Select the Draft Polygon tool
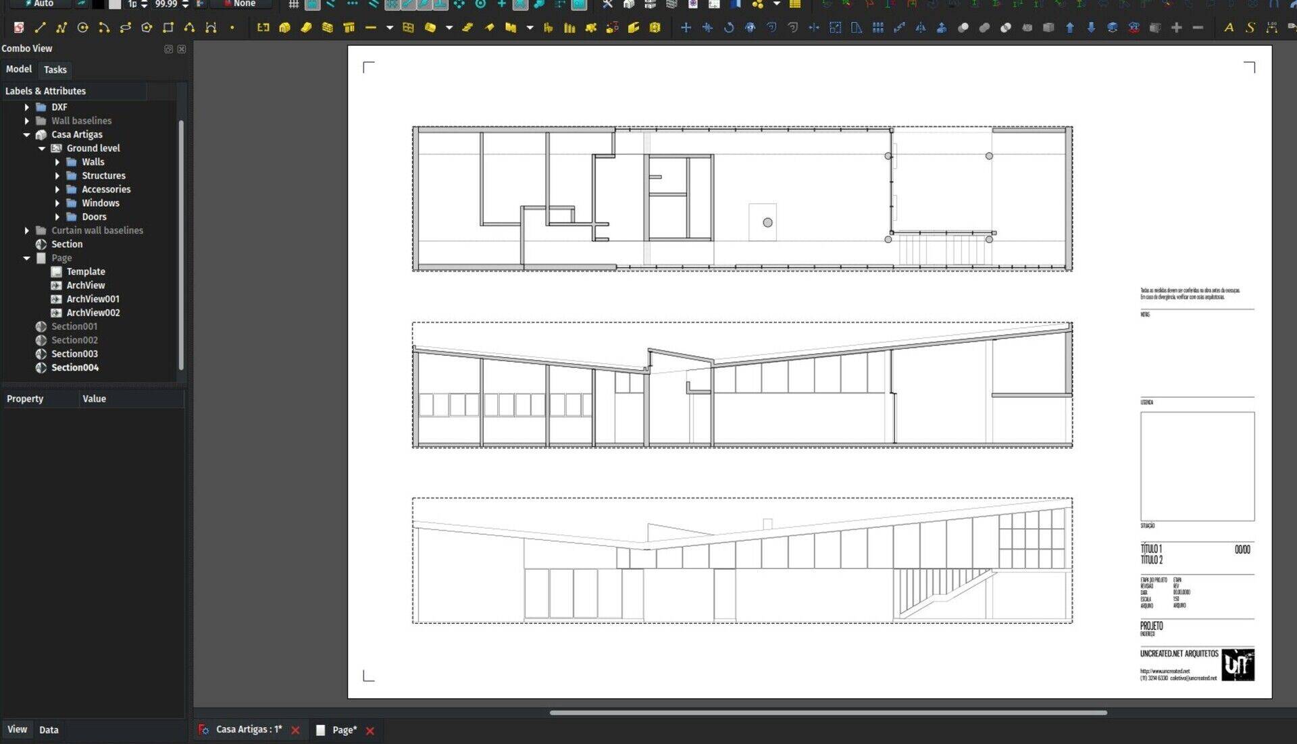The width and height of the screenshot is (1297, 744). [147, 28]
